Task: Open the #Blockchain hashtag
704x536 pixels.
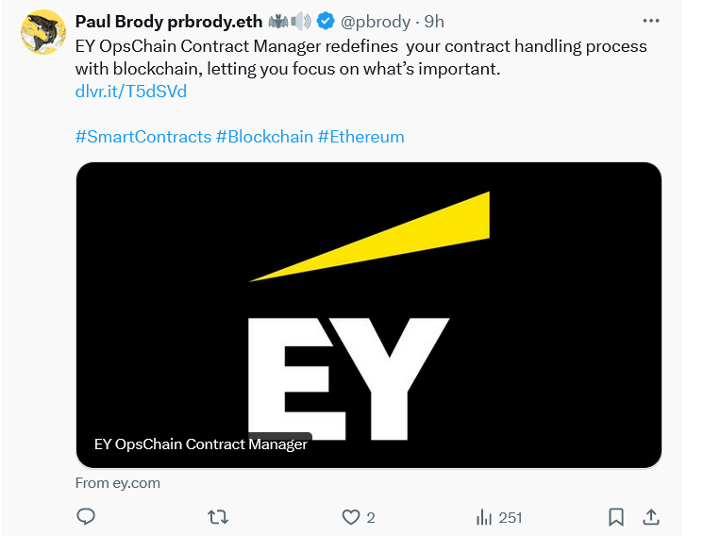Action: tap(264, 137)
